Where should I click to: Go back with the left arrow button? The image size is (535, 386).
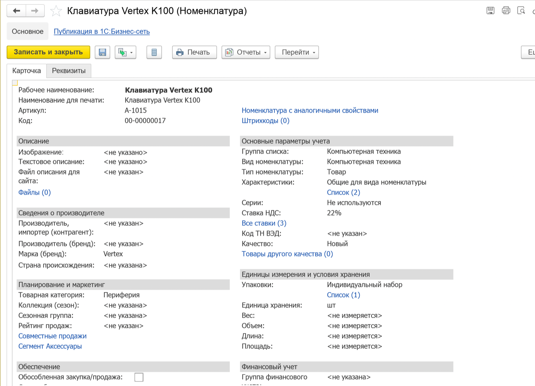(x=16, y=11)
